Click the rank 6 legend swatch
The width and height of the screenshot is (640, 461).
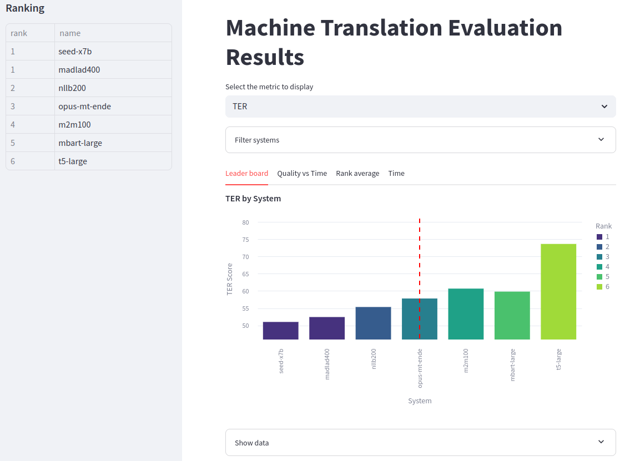599,287
